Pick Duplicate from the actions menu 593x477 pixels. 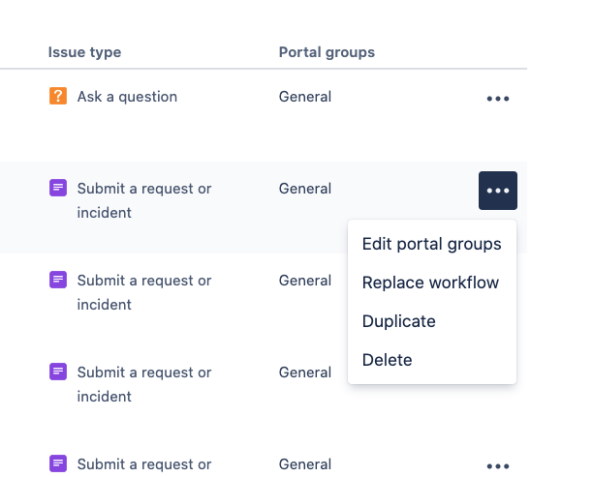tap(431, 321)
